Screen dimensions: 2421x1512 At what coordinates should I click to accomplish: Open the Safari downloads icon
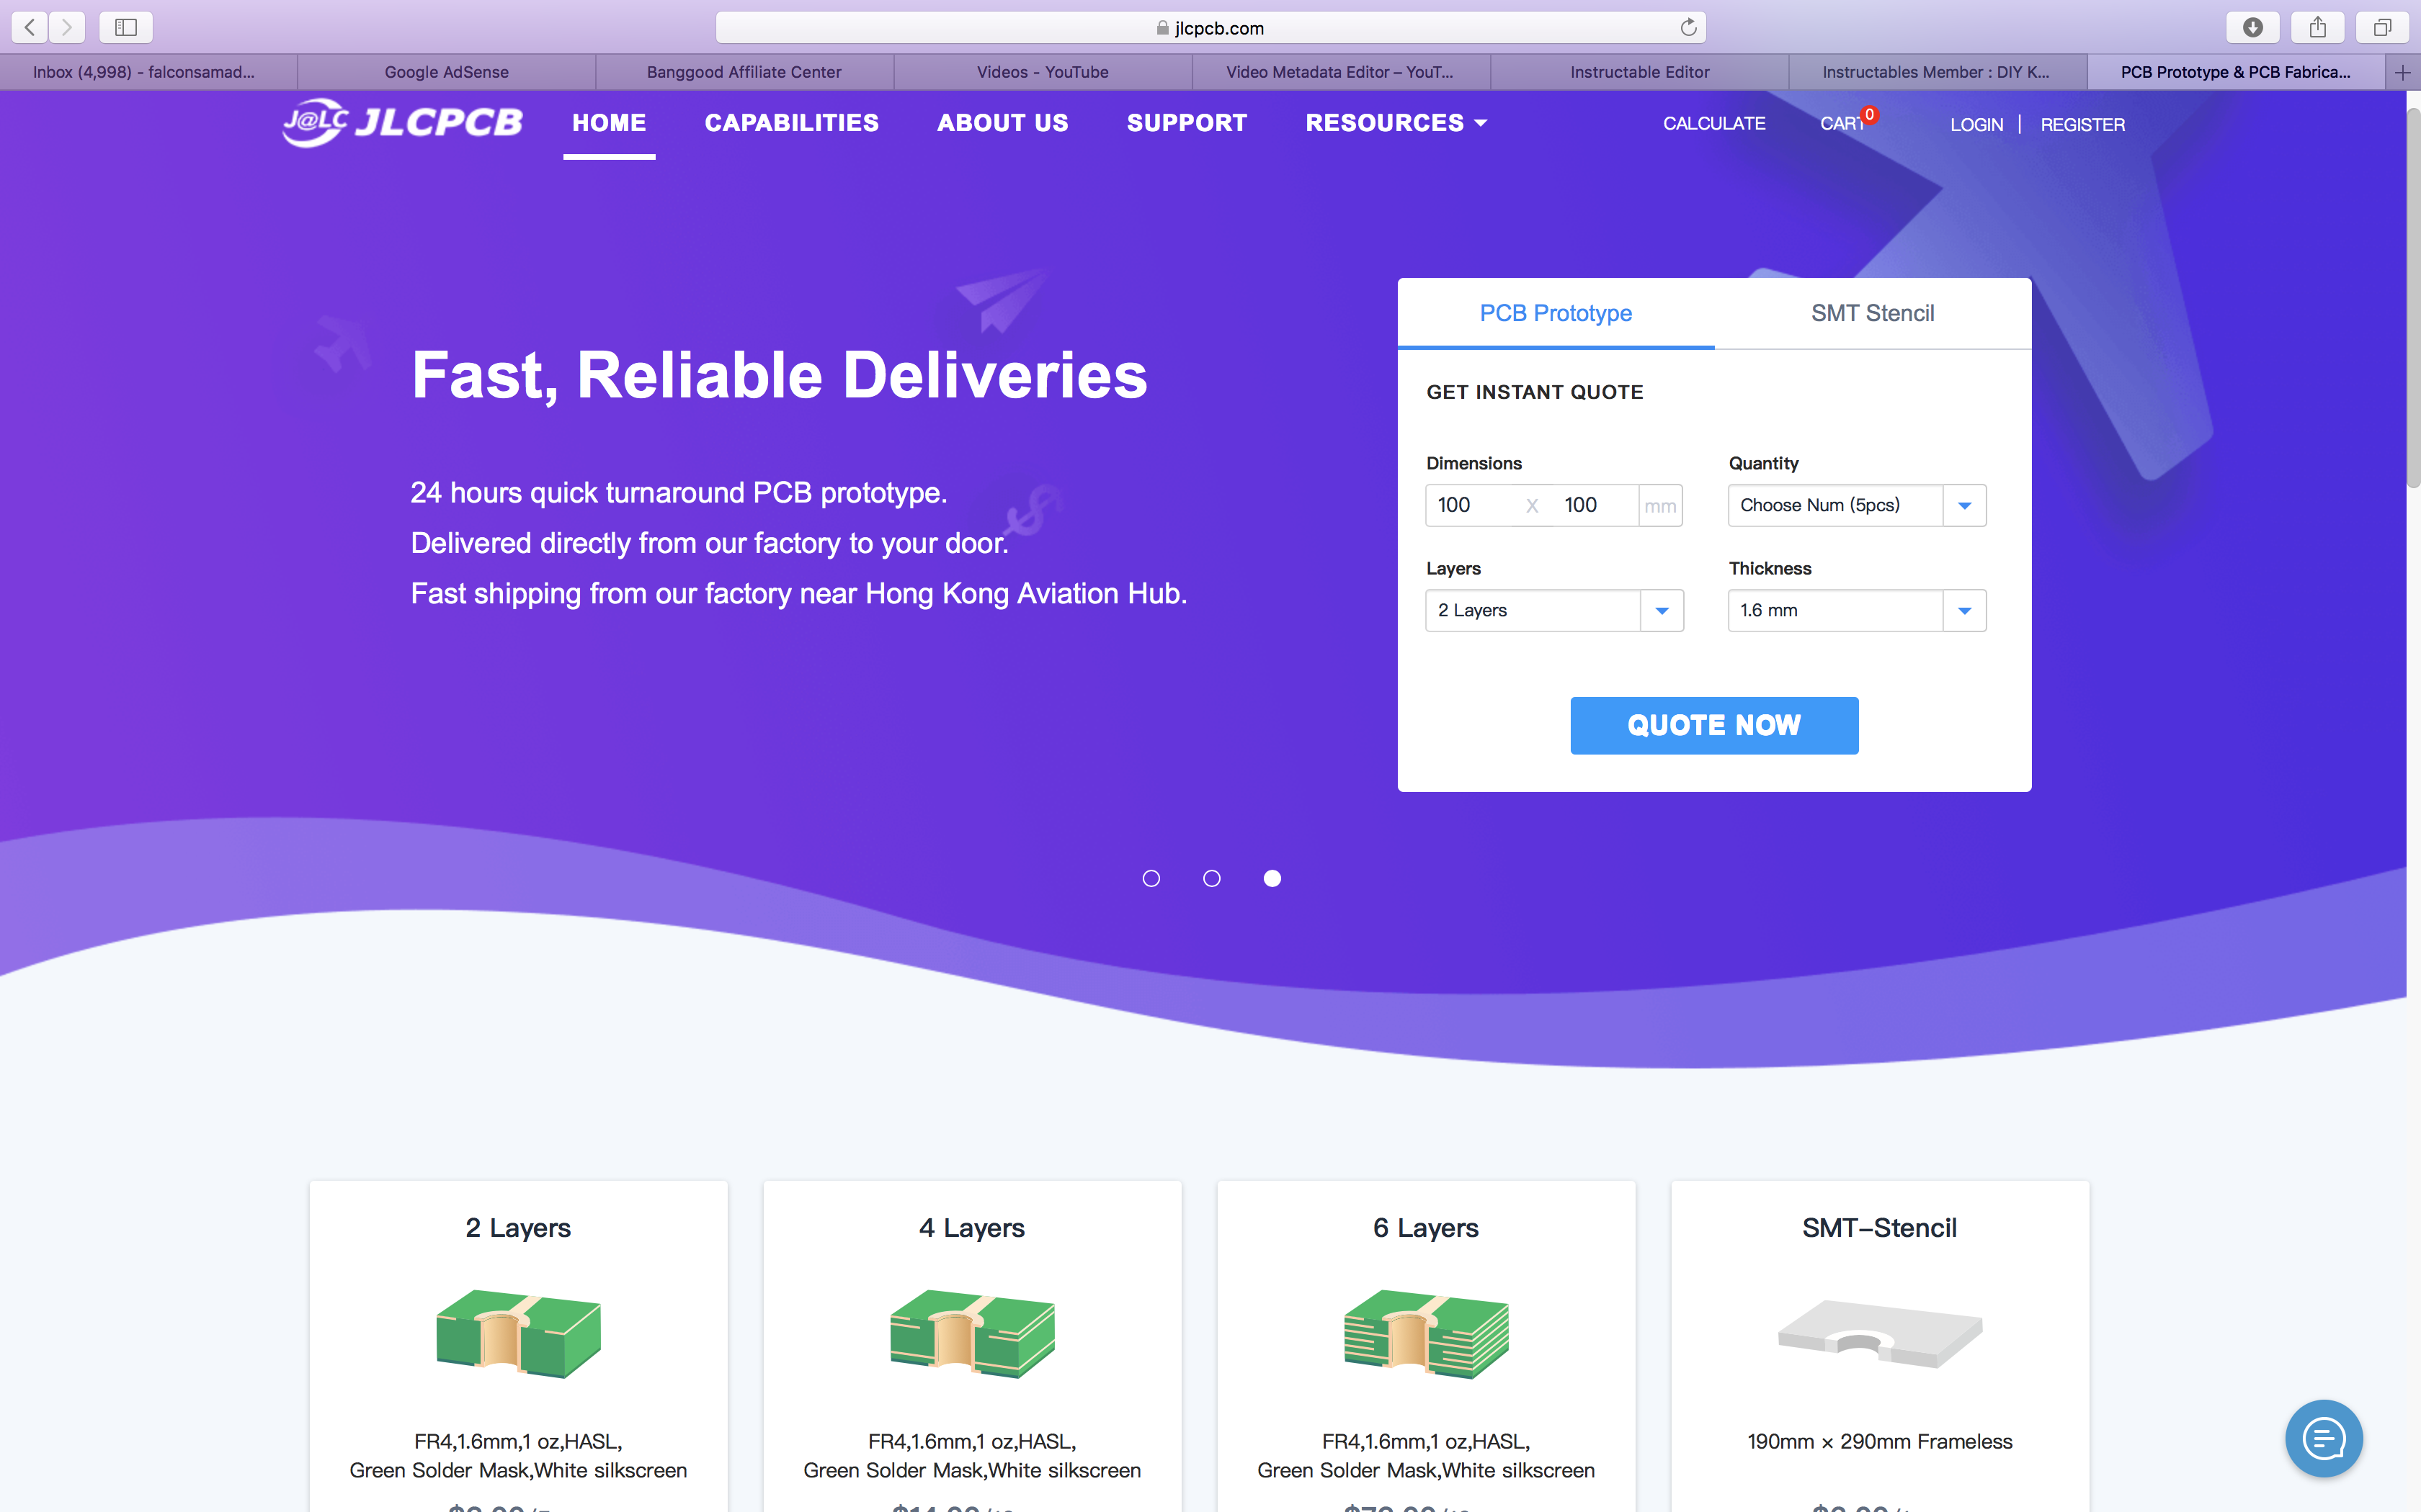(x=2253, y=27)
